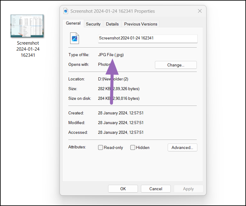This screenshot has height=206, width=246.
Task: Click the file name label below the desktop thumbnail
Action: pyautogui.click(x=28, y=49)
